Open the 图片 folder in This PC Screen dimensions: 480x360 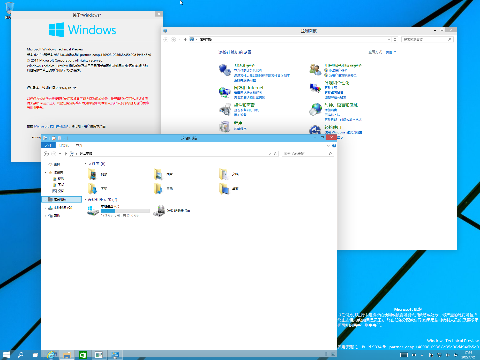pos(163,174)
